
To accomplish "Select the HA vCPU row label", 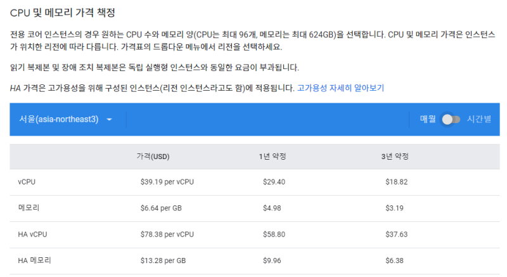I will pyautogui.click(x=32, y=235).
